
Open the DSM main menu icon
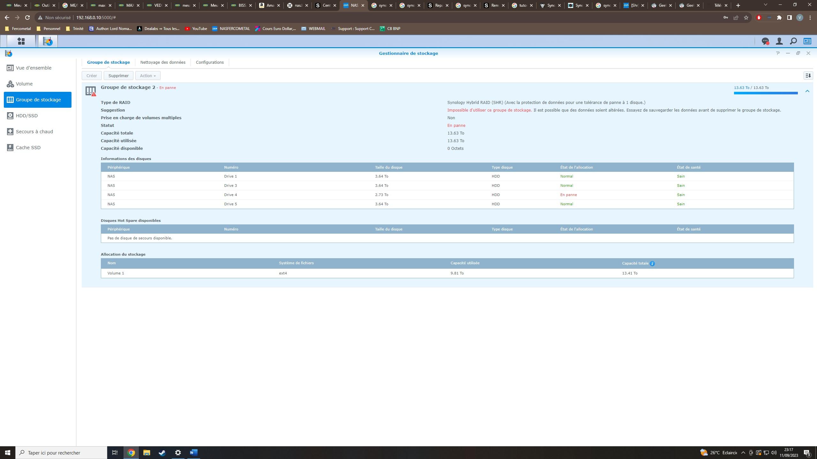21,41
